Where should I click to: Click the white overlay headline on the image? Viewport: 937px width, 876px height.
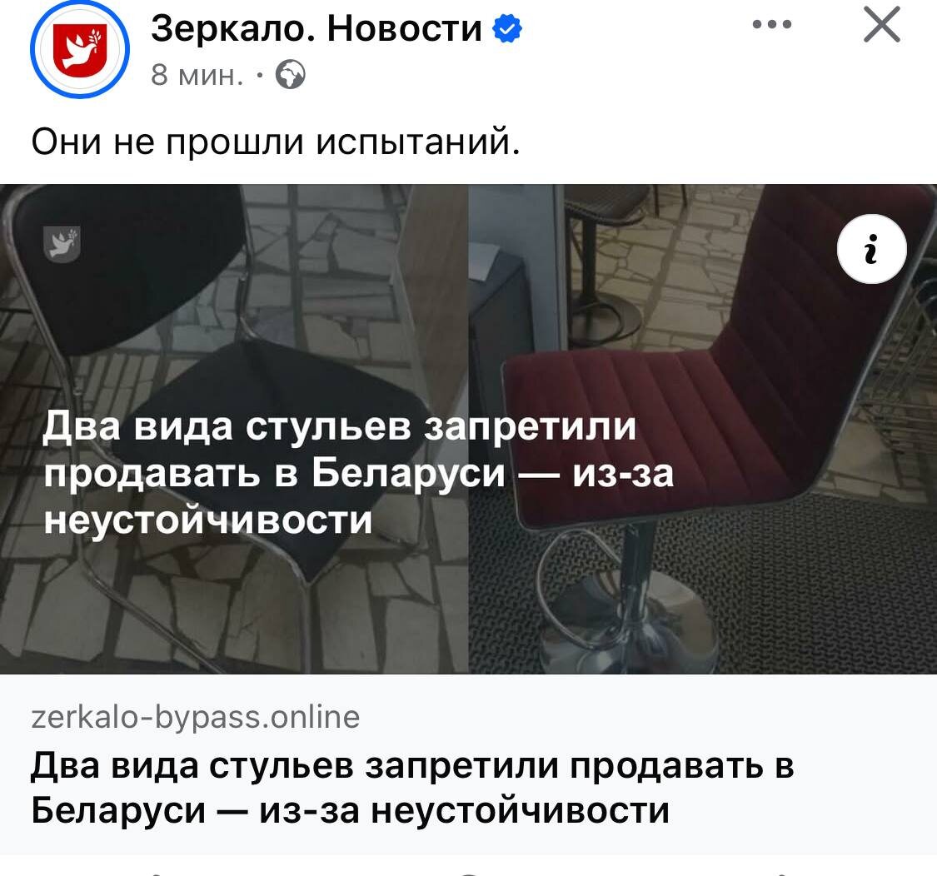pos(358,473)
